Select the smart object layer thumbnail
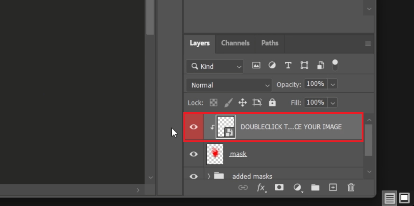 [x=225, y=127]
